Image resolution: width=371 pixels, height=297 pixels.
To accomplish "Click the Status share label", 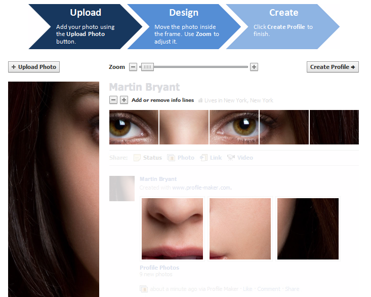I will pos(152,158).
